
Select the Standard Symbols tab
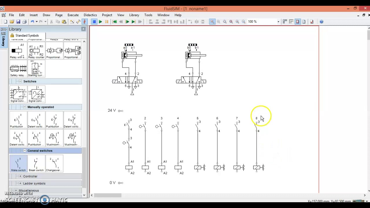pos(27,36)
